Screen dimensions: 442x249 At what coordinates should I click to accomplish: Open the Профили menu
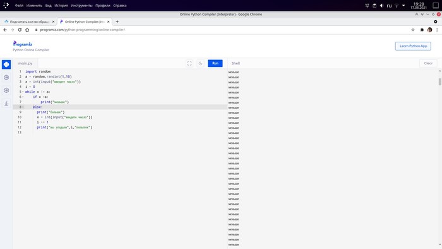pos(102,5)
